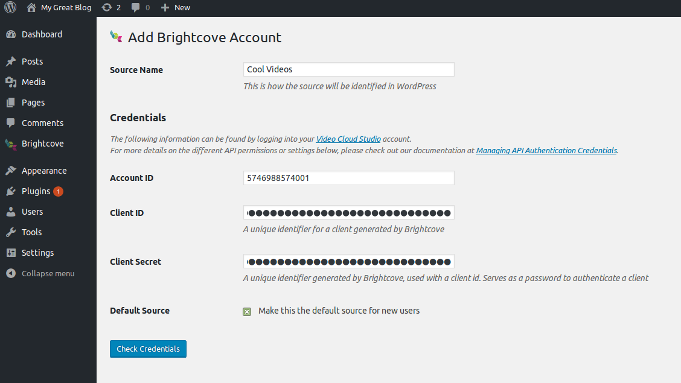Open Tools using the wrench icon
This screenshot has height=383, width=681.
pyautogui.click(x=11, y=232)
